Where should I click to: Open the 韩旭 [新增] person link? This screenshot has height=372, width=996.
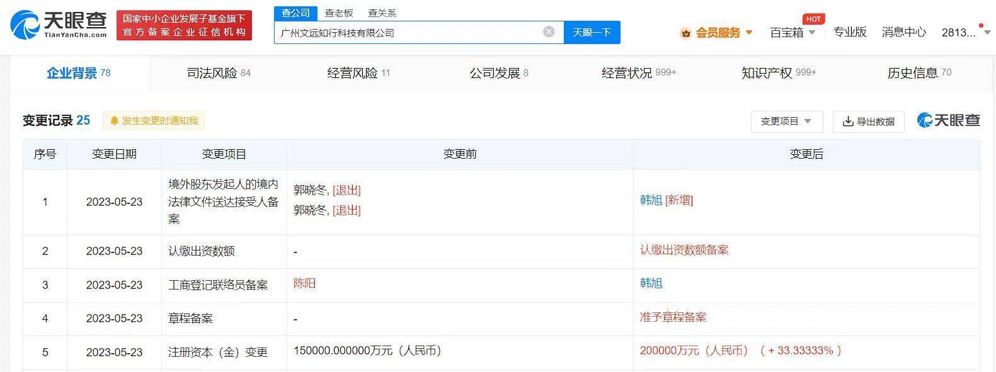(651, 200)
